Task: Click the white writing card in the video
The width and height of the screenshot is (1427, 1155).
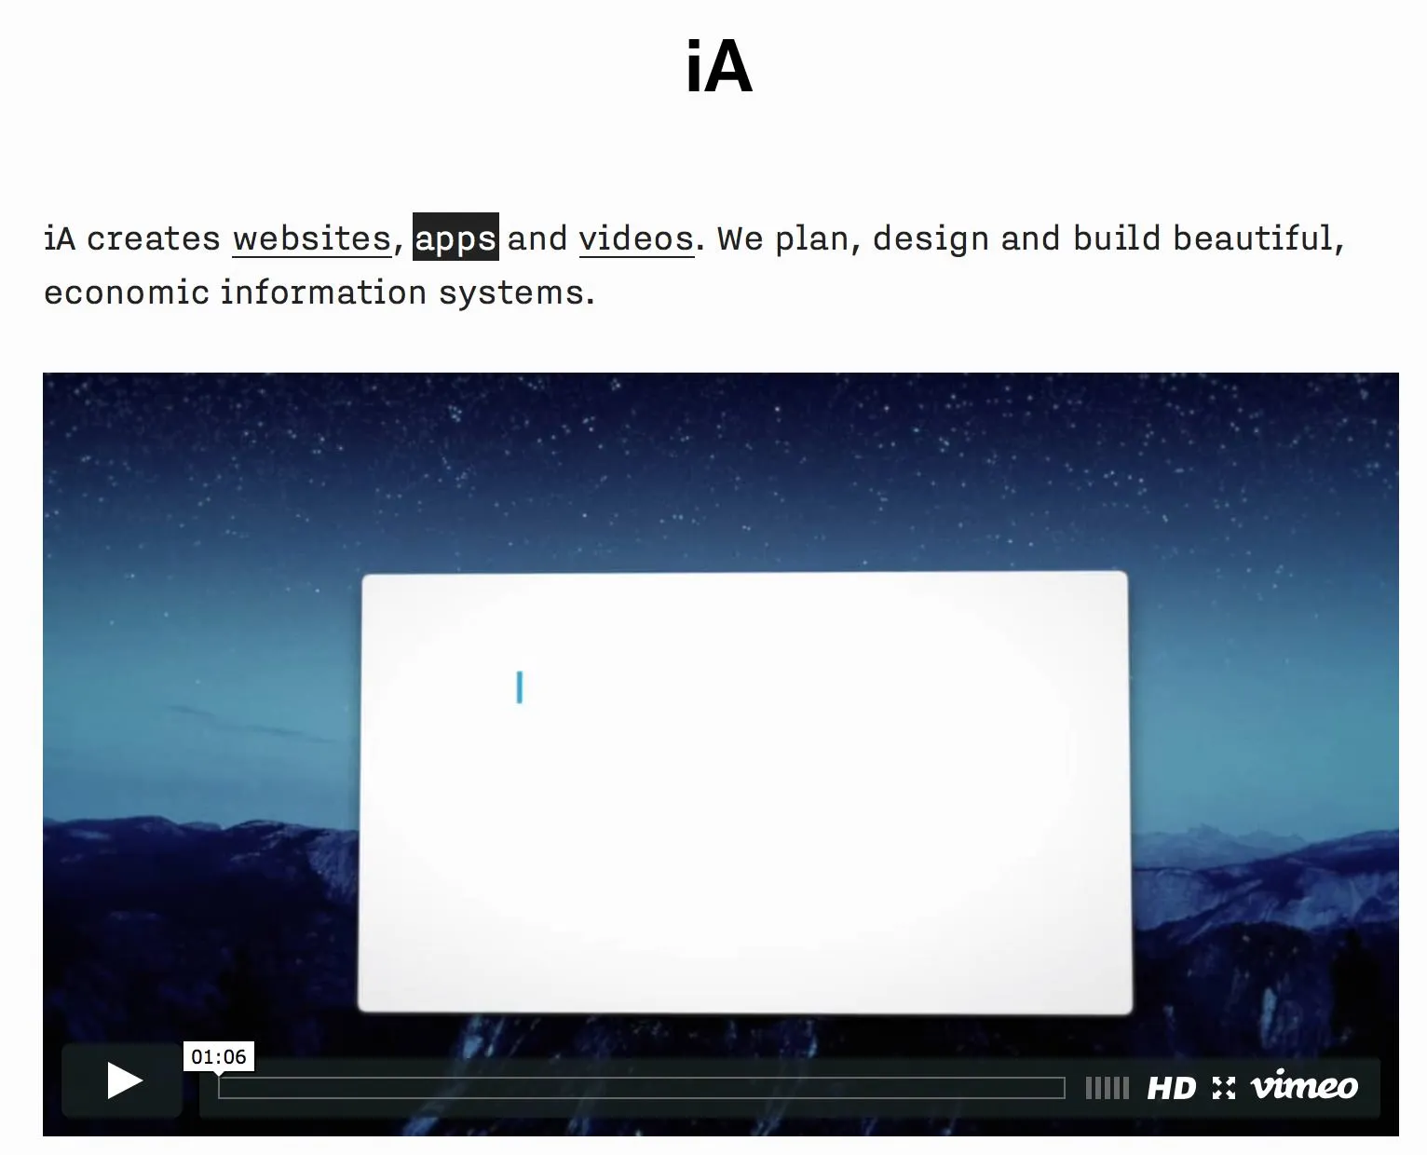Action: tap(744, 793)
